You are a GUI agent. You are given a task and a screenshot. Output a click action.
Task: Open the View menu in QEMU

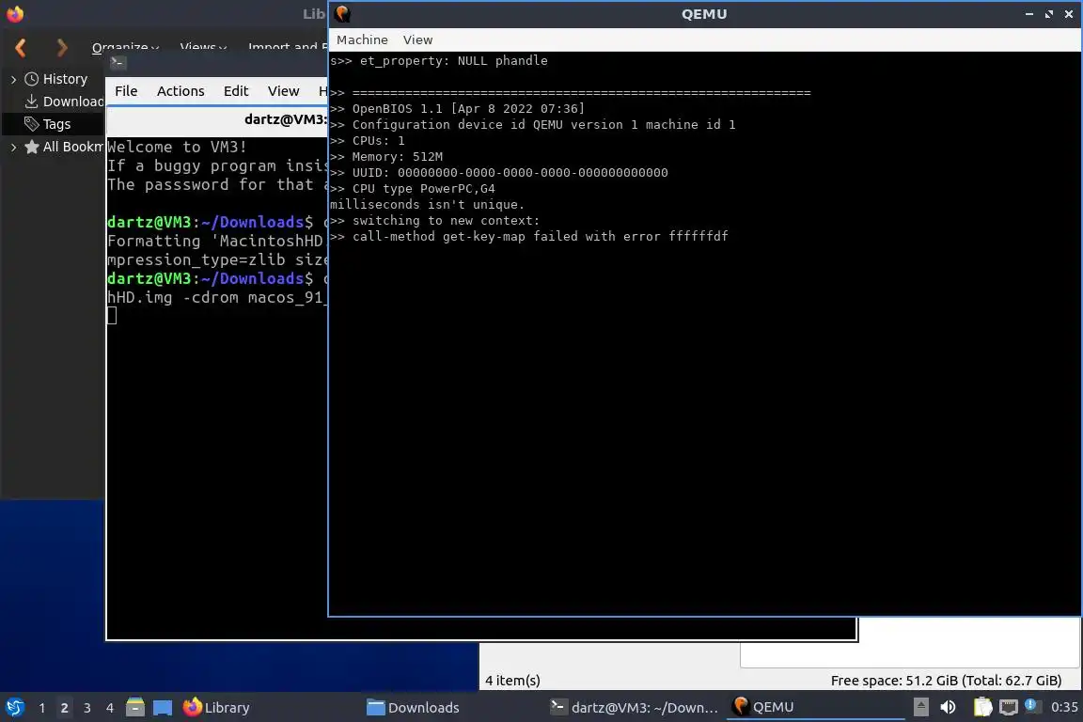[417, 40]
